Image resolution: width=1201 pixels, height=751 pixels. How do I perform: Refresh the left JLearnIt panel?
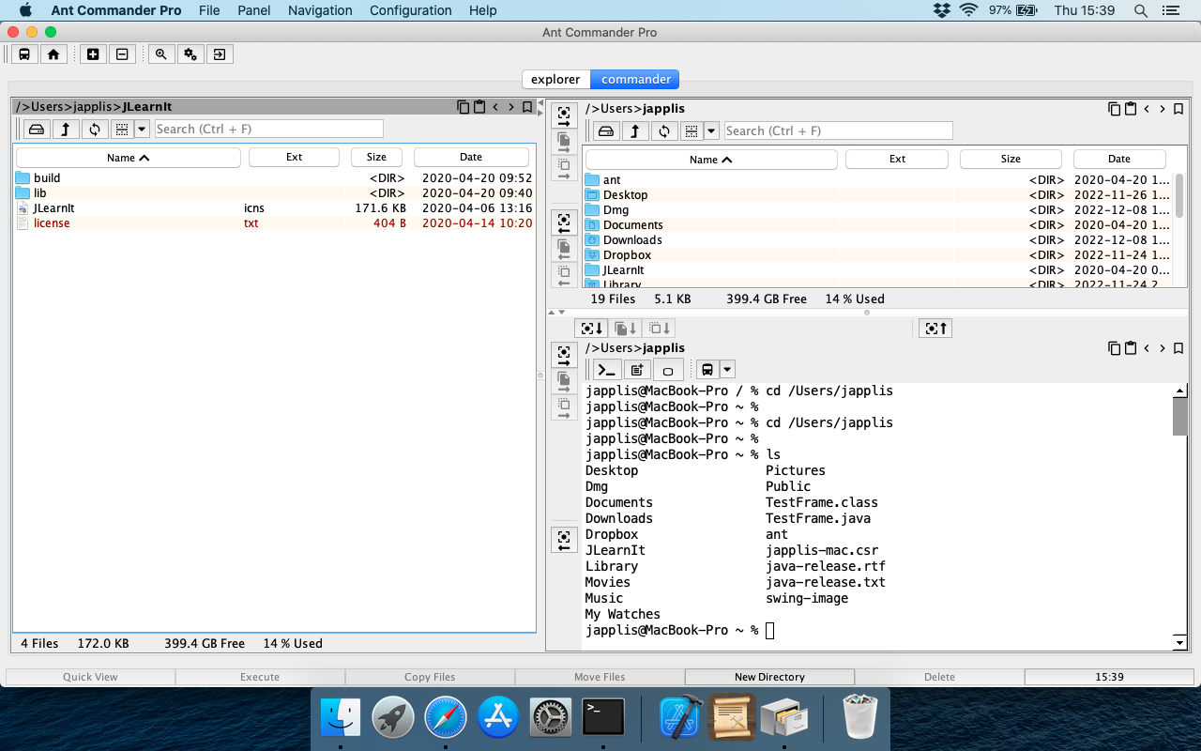(95, 130)
